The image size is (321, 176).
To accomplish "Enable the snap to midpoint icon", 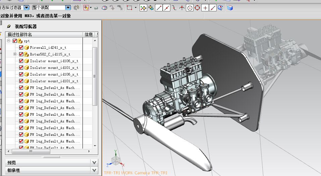I will tap(167, 8).
